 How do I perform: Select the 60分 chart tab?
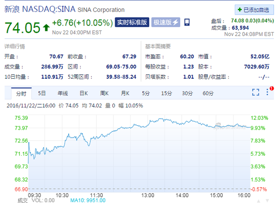point(208,93)
